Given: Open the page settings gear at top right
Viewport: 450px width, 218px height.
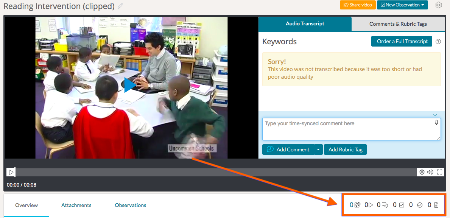Looking at the screenshot, I should [439, 5].
